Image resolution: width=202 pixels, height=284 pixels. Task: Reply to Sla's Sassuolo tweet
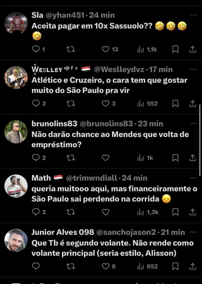pos(36,49)
